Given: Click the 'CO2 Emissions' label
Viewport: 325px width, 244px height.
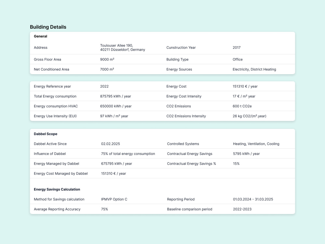Looking at the screenshot, I should point(178,106).
